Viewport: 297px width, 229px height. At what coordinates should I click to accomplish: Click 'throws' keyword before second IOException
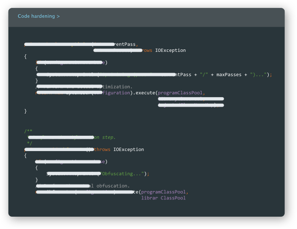point(102,150)
